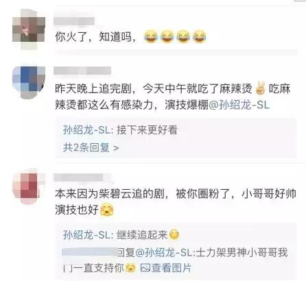Image resolution: width=306 pixels, height=281 pixels.
Task: Click the blurred username above 昨天晚上追完剧 comment
Action: [82, 71]
